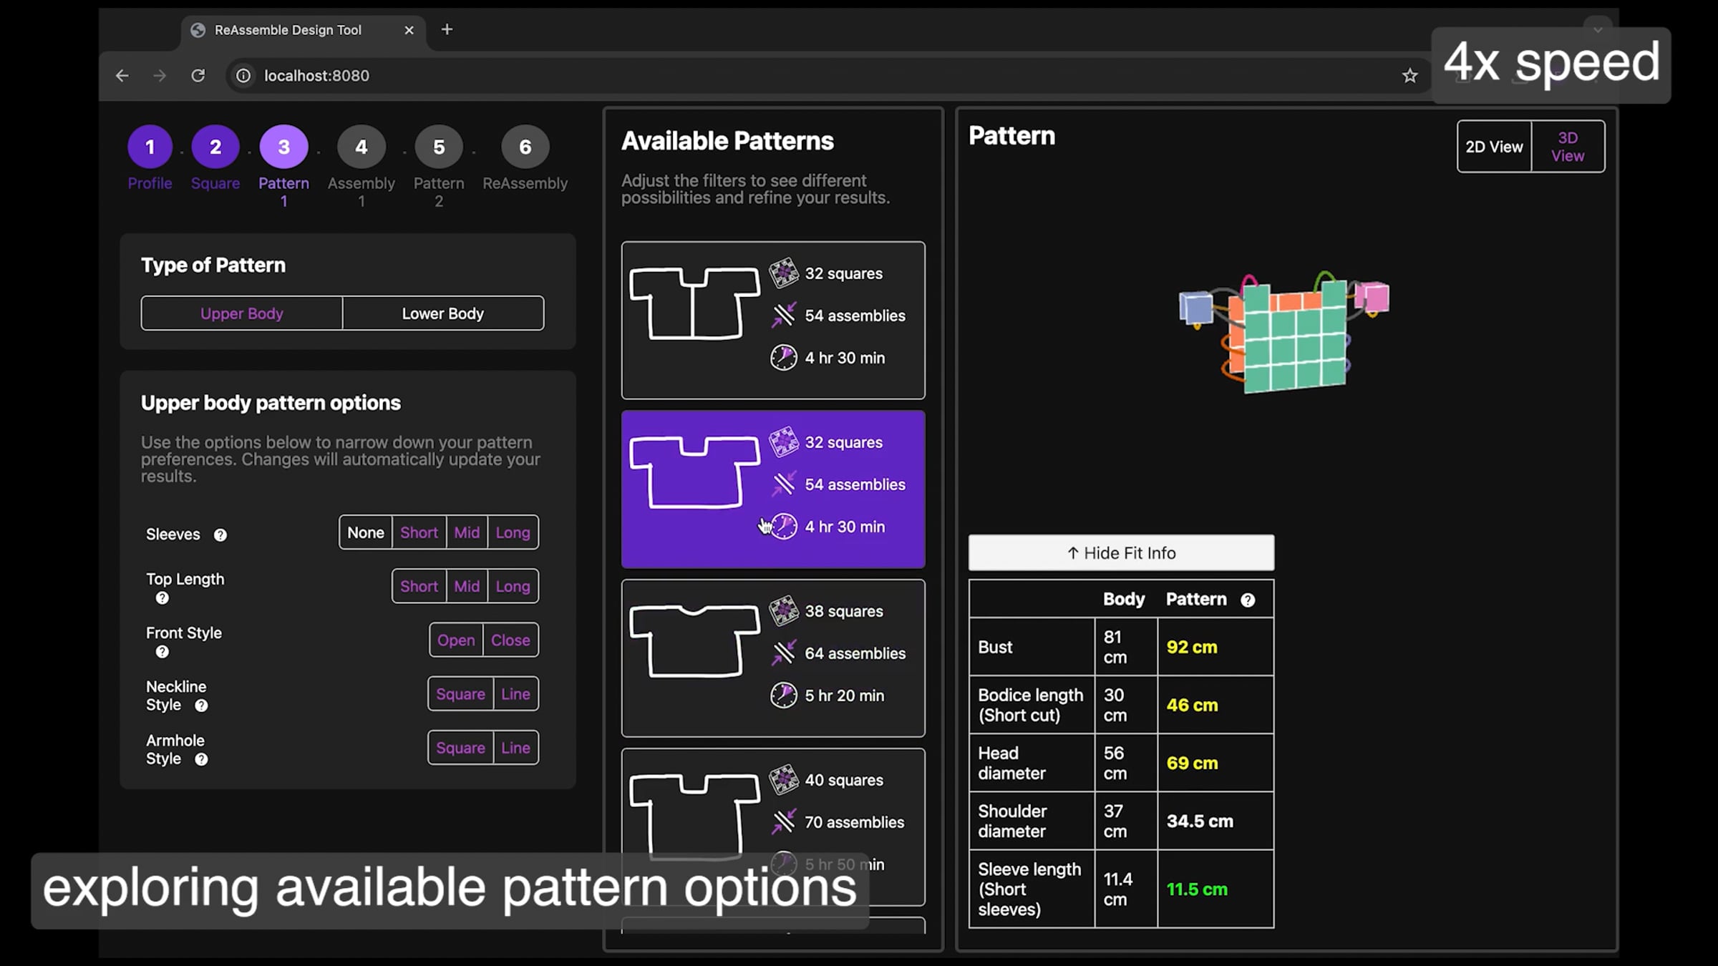Click the assemblies icon beside 70 assemblies

tap(783, 822)
